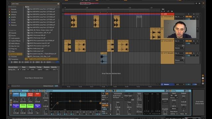Open the Audio Effects category

click(16, 41)
